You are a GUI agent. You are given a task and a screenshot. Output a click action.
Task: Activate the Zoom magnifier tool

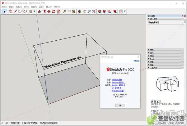click(x=89, y=11)
